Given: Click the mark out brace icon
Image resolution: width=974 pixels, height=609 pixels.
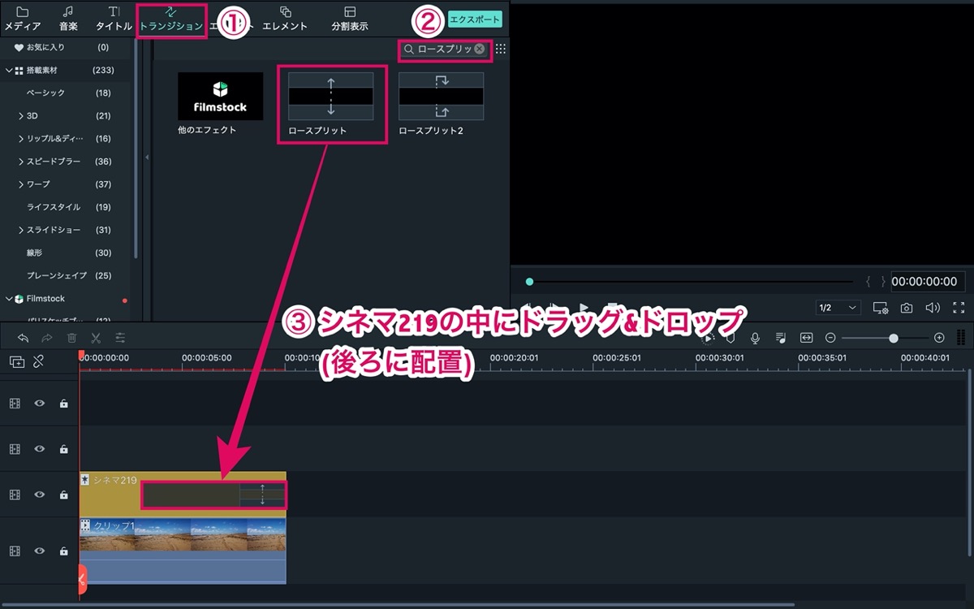Looking at the screenshot, I should point(883,282).
